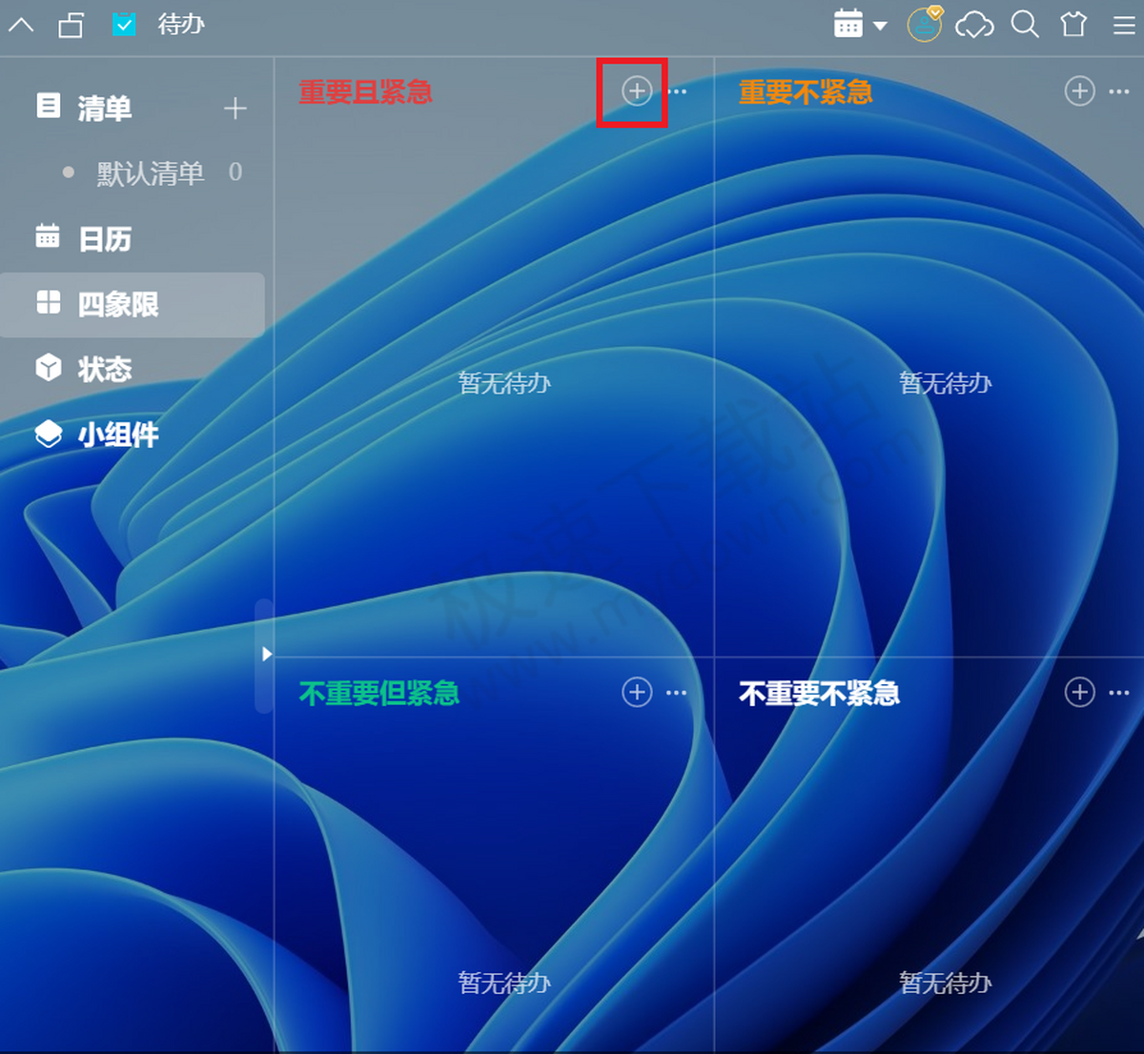Expand the dropdown arrow beside the calendar icon

[x=880, y=26]
